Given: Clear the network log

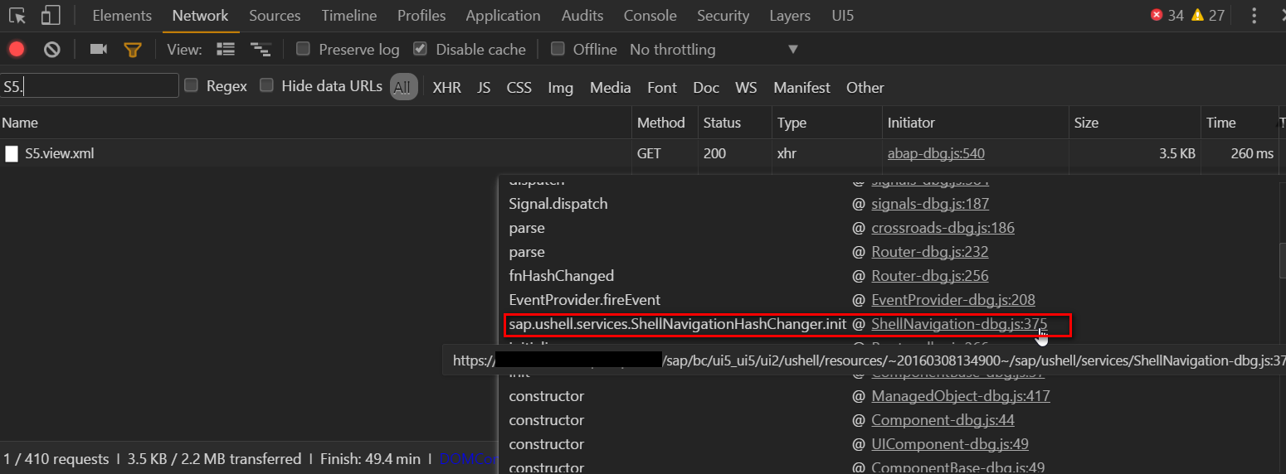Looking at the screenshot, I should pyautogui.click(x=52, y=50).
